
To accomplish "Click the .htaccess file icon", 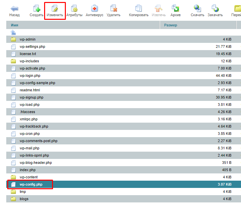I will [x=13, y=112].
